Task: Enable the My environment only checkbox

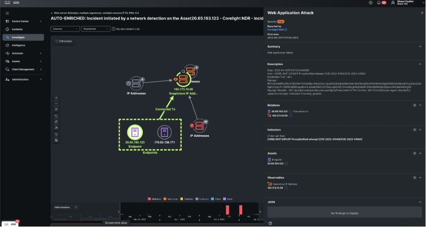Action: (113, 29)
